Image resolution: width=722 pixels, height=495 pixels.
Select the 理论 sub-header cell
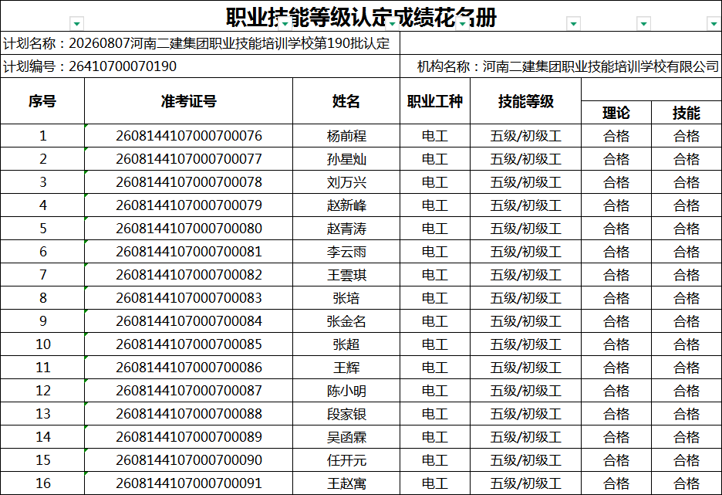616,113
